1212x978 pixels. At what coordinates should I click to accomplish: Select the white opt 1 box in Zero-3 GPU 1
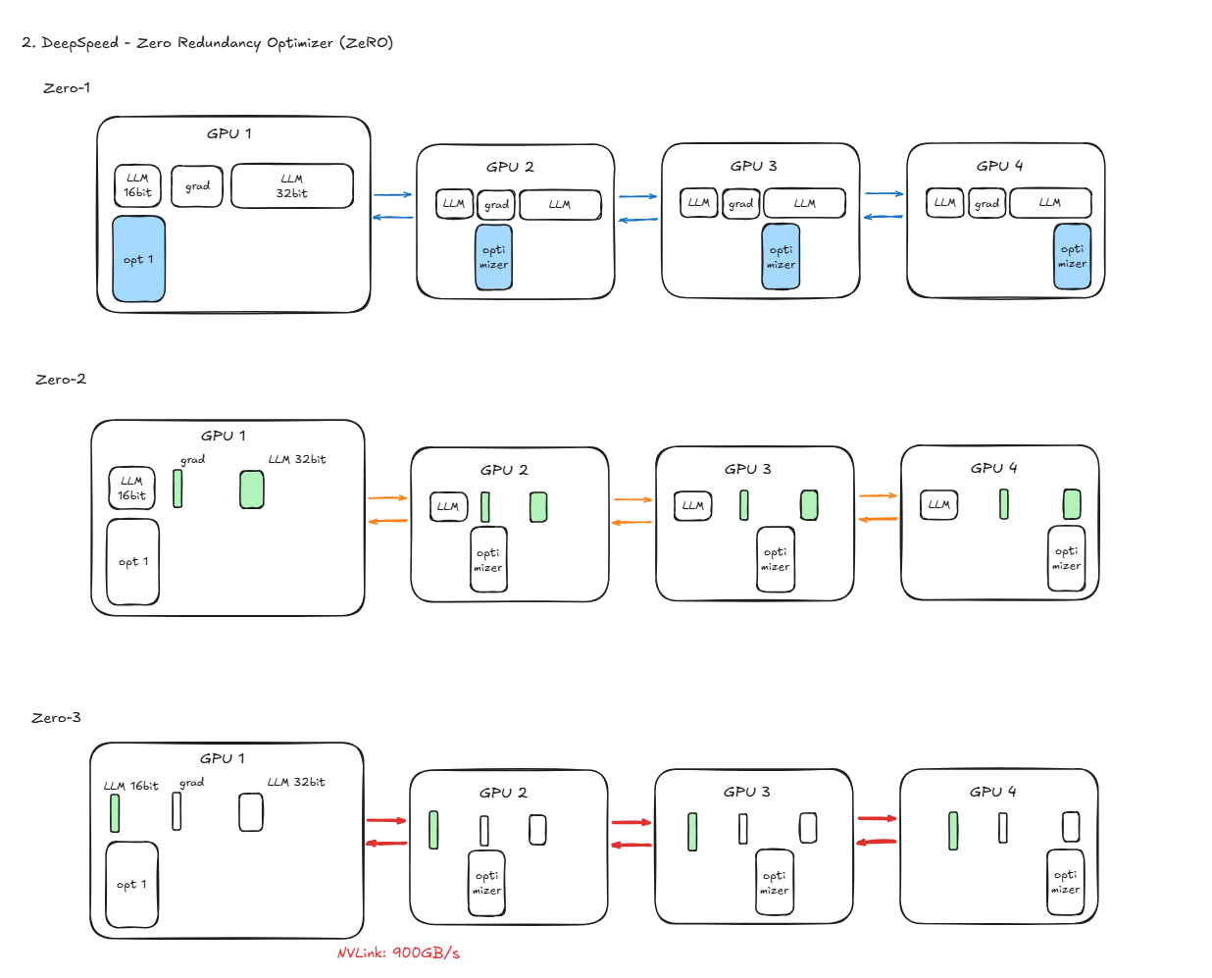pos(131,885)
